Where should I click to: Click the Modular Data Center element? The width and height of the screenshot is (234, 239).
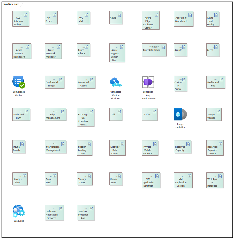coord(117,148)
